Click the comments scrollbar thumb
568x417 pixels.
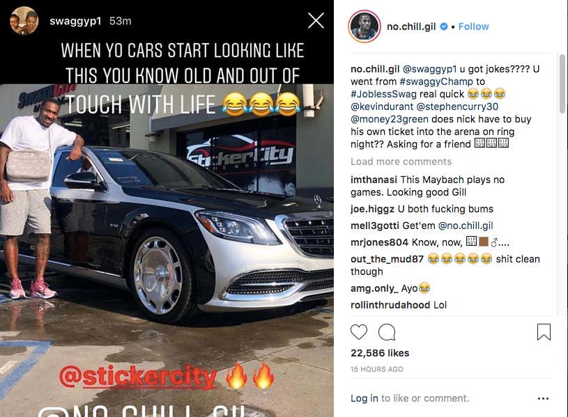tap(562, 84)
